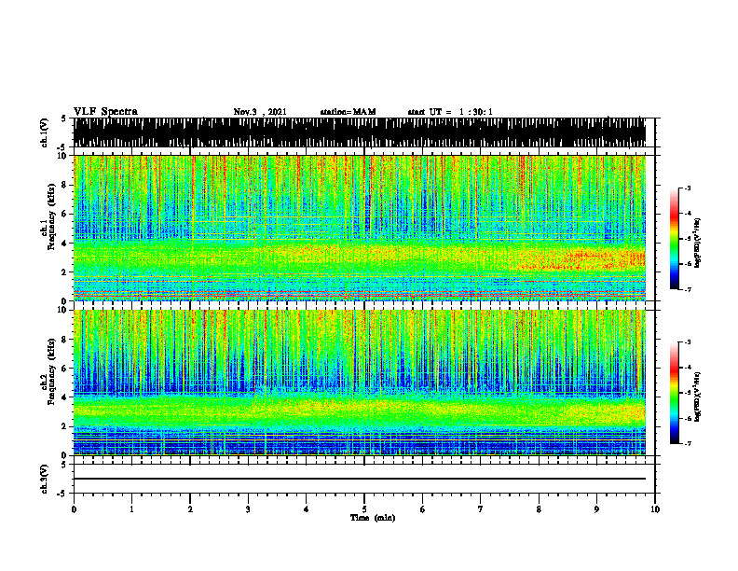Click the "Time (min)" axis label
This screenshot has width=738, height=571.
(x=373, y=518)
